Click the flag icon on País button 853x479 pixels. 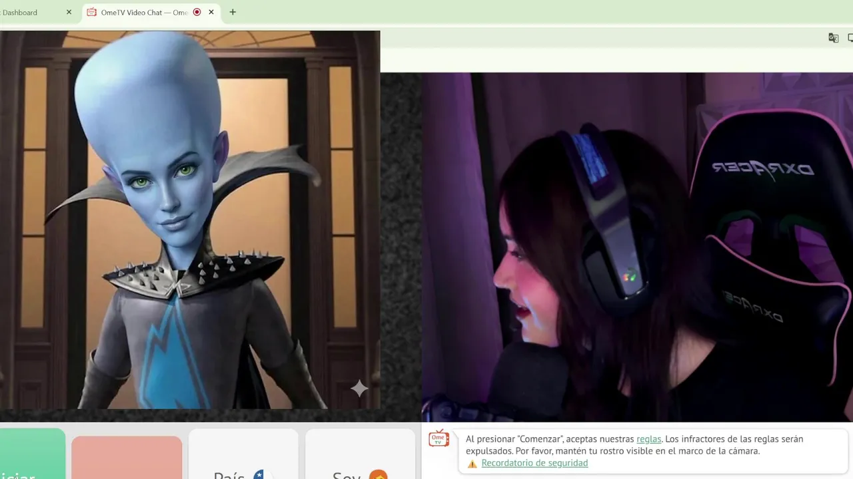point(259,475)
